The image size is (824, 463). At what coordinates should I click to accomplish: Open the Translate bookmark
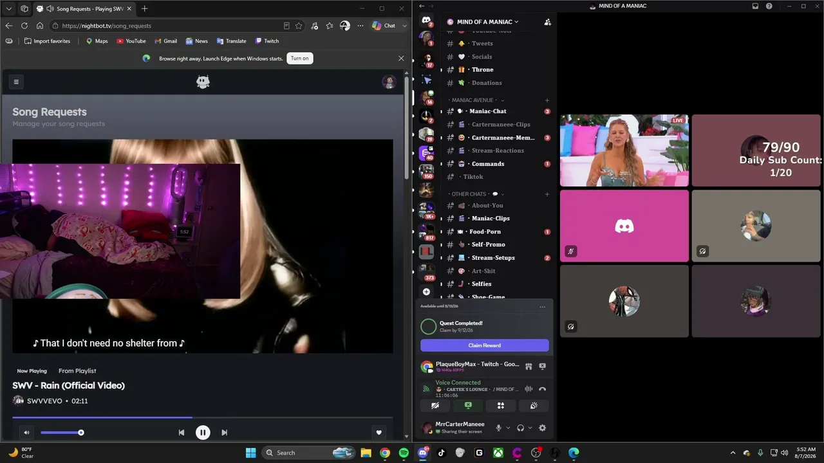[232, 41]
